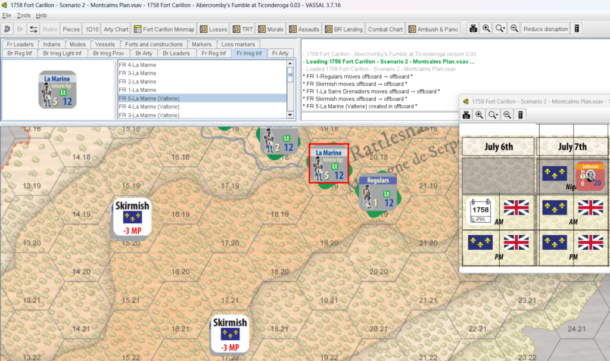Switch to the Markers tab

201,44
